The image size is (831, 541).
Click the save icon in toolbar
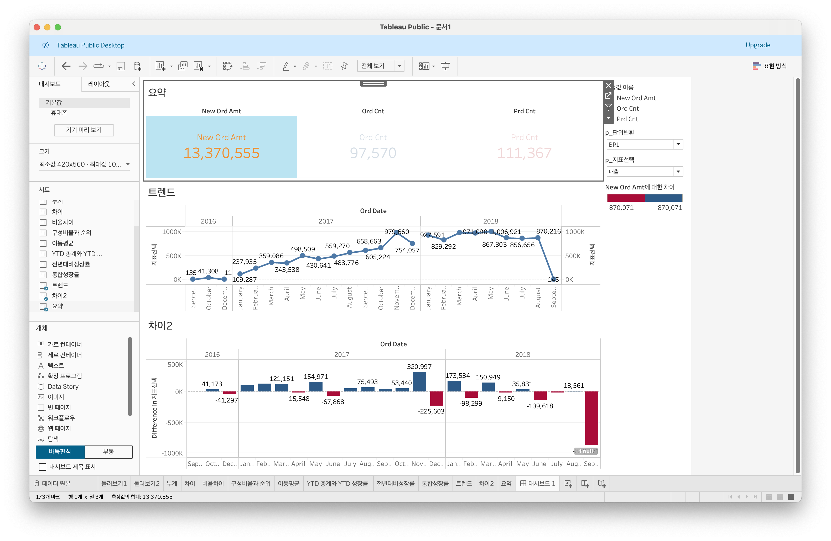click(121, 66)
